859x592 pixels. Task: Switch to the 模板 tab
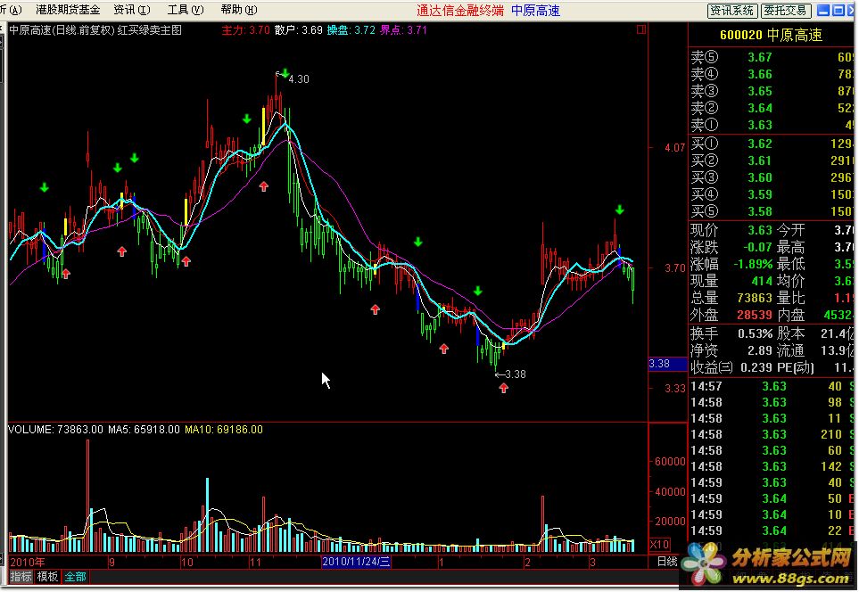[x=47, y=576]
